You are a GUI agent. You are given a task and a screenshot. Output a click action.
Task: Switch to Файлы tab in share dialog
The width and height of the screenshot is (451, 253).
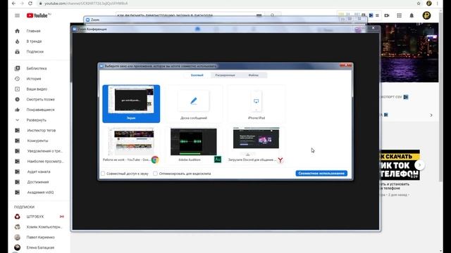click(x=254, y=75)
